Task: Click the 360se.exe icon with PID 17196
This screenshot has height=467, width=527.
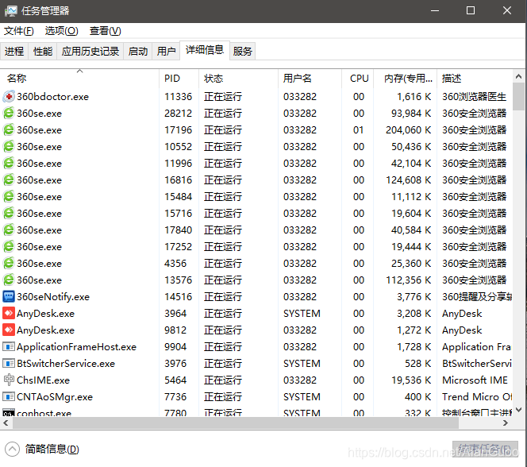Action: 9,130
